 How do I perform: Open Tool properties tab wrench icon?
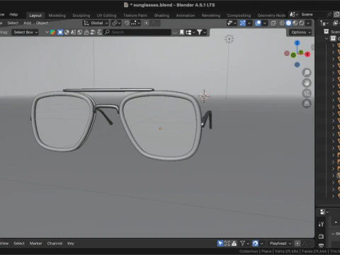click(x=321, y=225)
